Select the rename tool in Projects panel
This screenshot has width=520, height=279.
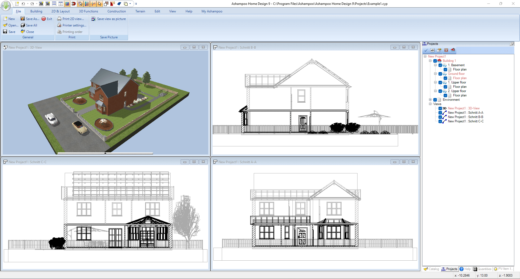[432, 50]
